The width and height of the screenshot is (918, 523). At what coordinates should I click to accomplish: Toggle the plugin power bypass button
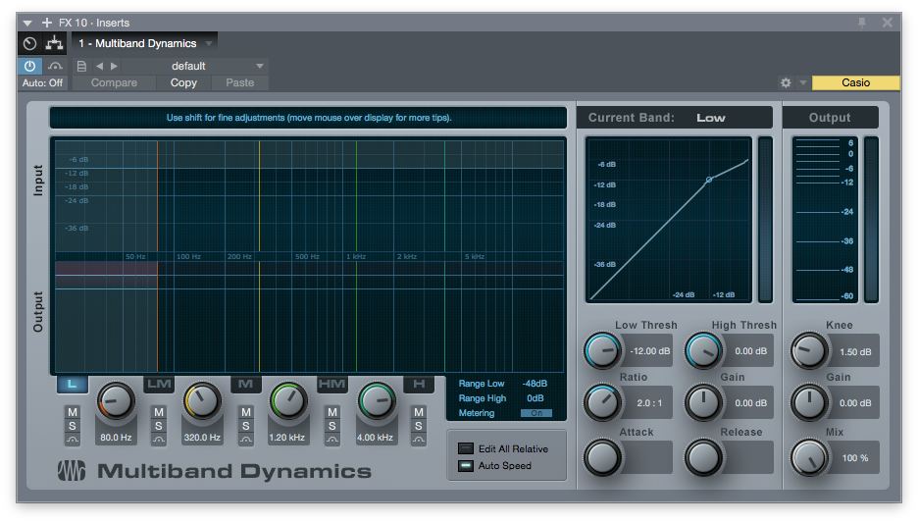click(x=29, y=66)
